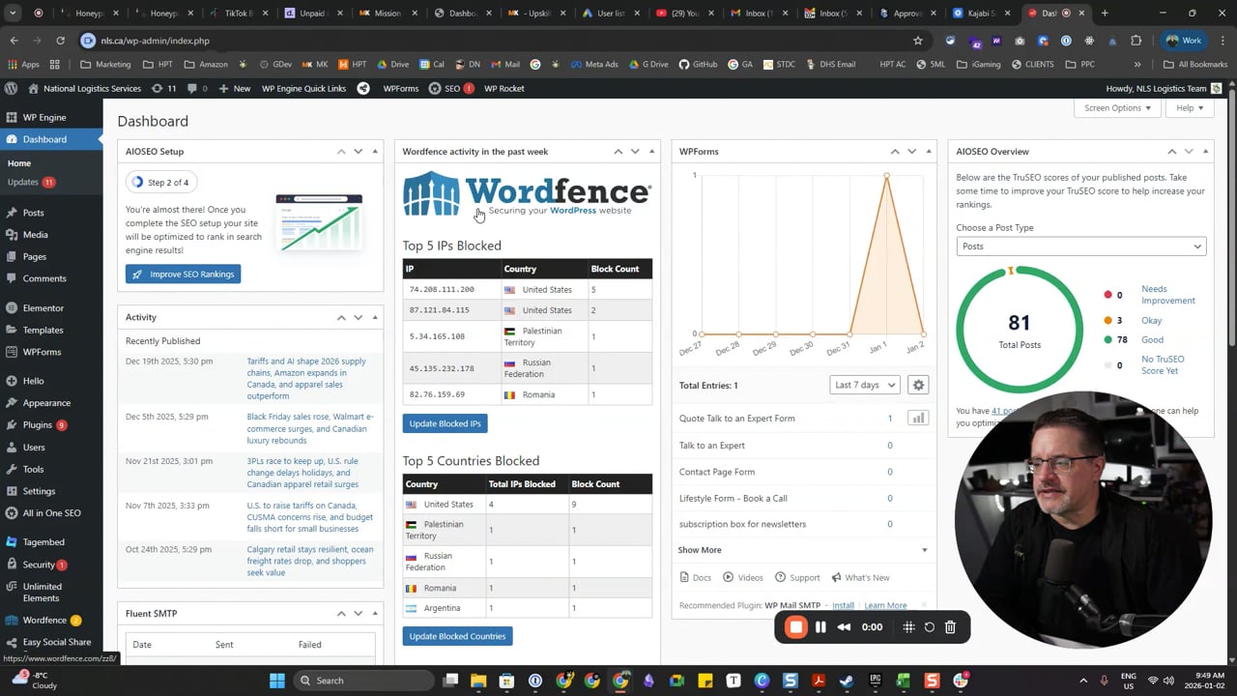
Task: Click the rewind icon on recording toolbar
Action: click(844, 627)
